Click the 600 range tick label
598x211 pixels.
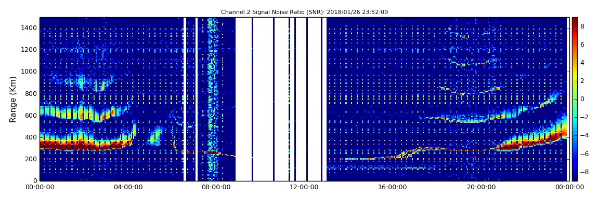coord(31,115)
